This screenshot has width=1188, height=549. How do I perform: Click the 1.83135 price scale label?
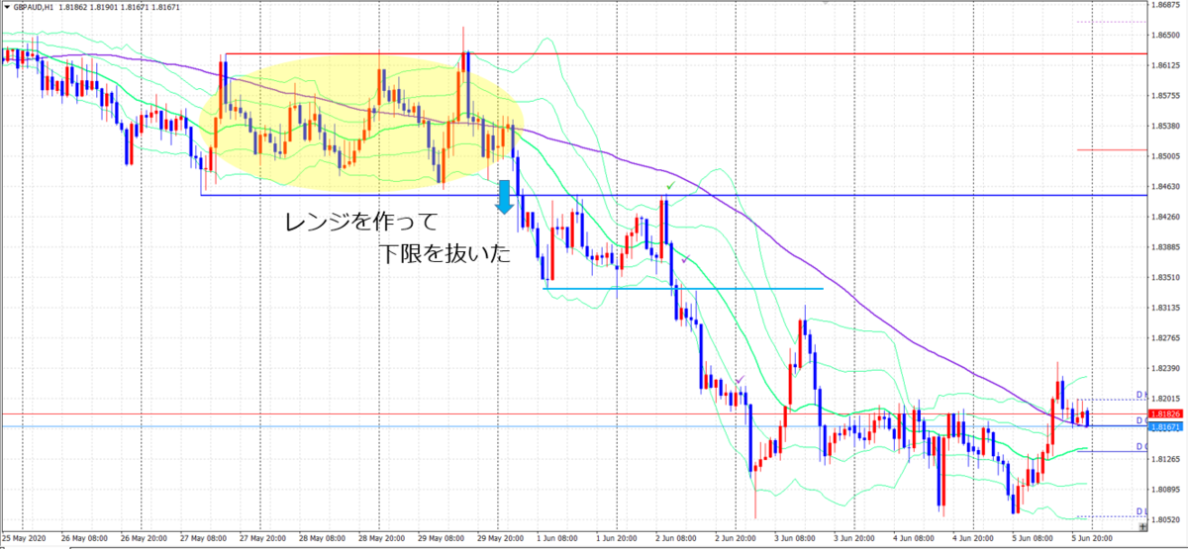click(1168, 308)
